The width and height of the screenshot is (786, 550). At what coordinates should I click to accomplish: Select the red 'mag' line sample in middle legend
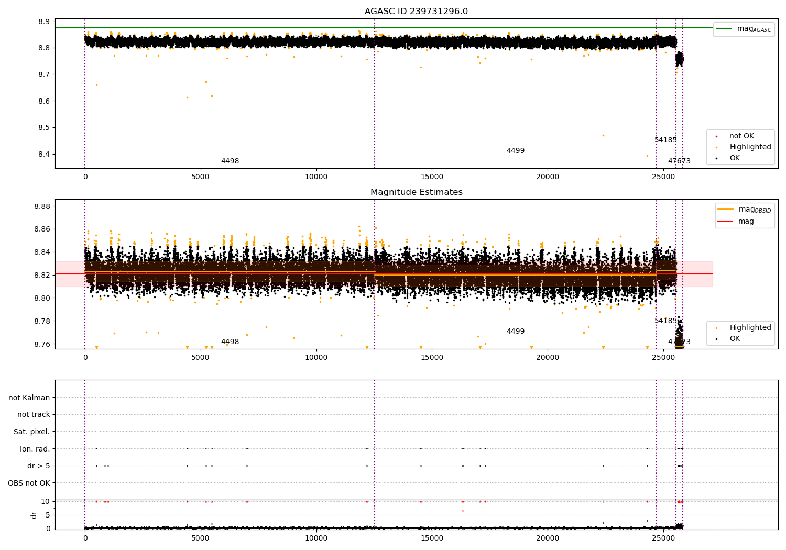[x=726, y=222]
